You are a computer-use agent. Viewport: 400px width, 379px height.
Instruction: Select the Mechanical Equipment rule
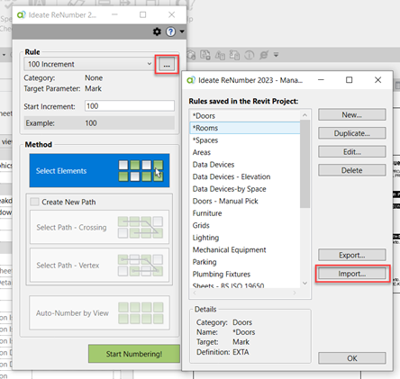(x=245, y=249)
